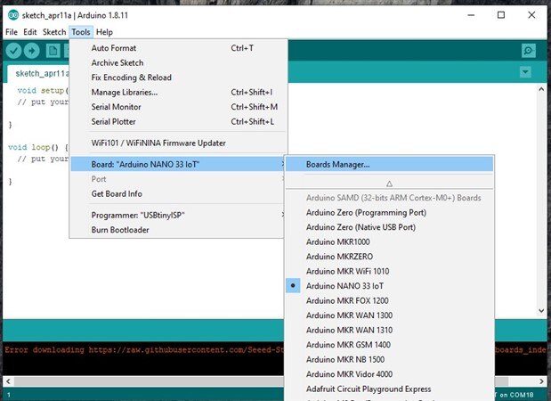Open WiFi101 / WiFiNINA Firmware Updater

pos(179,143)
